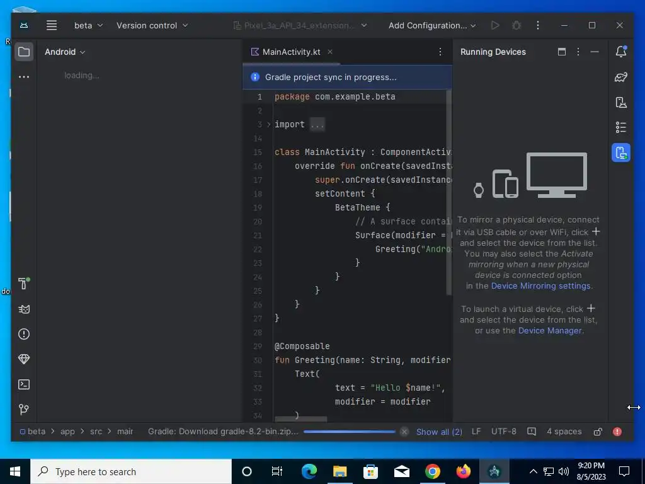
Task: Click the red error indicator in status bar
Action: [617, 431]
